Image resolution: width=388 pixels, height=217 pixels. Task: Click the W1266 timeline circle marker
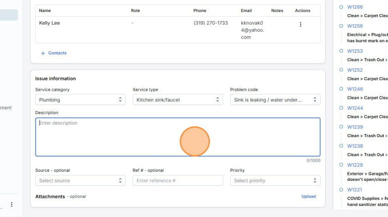point(341,7)
